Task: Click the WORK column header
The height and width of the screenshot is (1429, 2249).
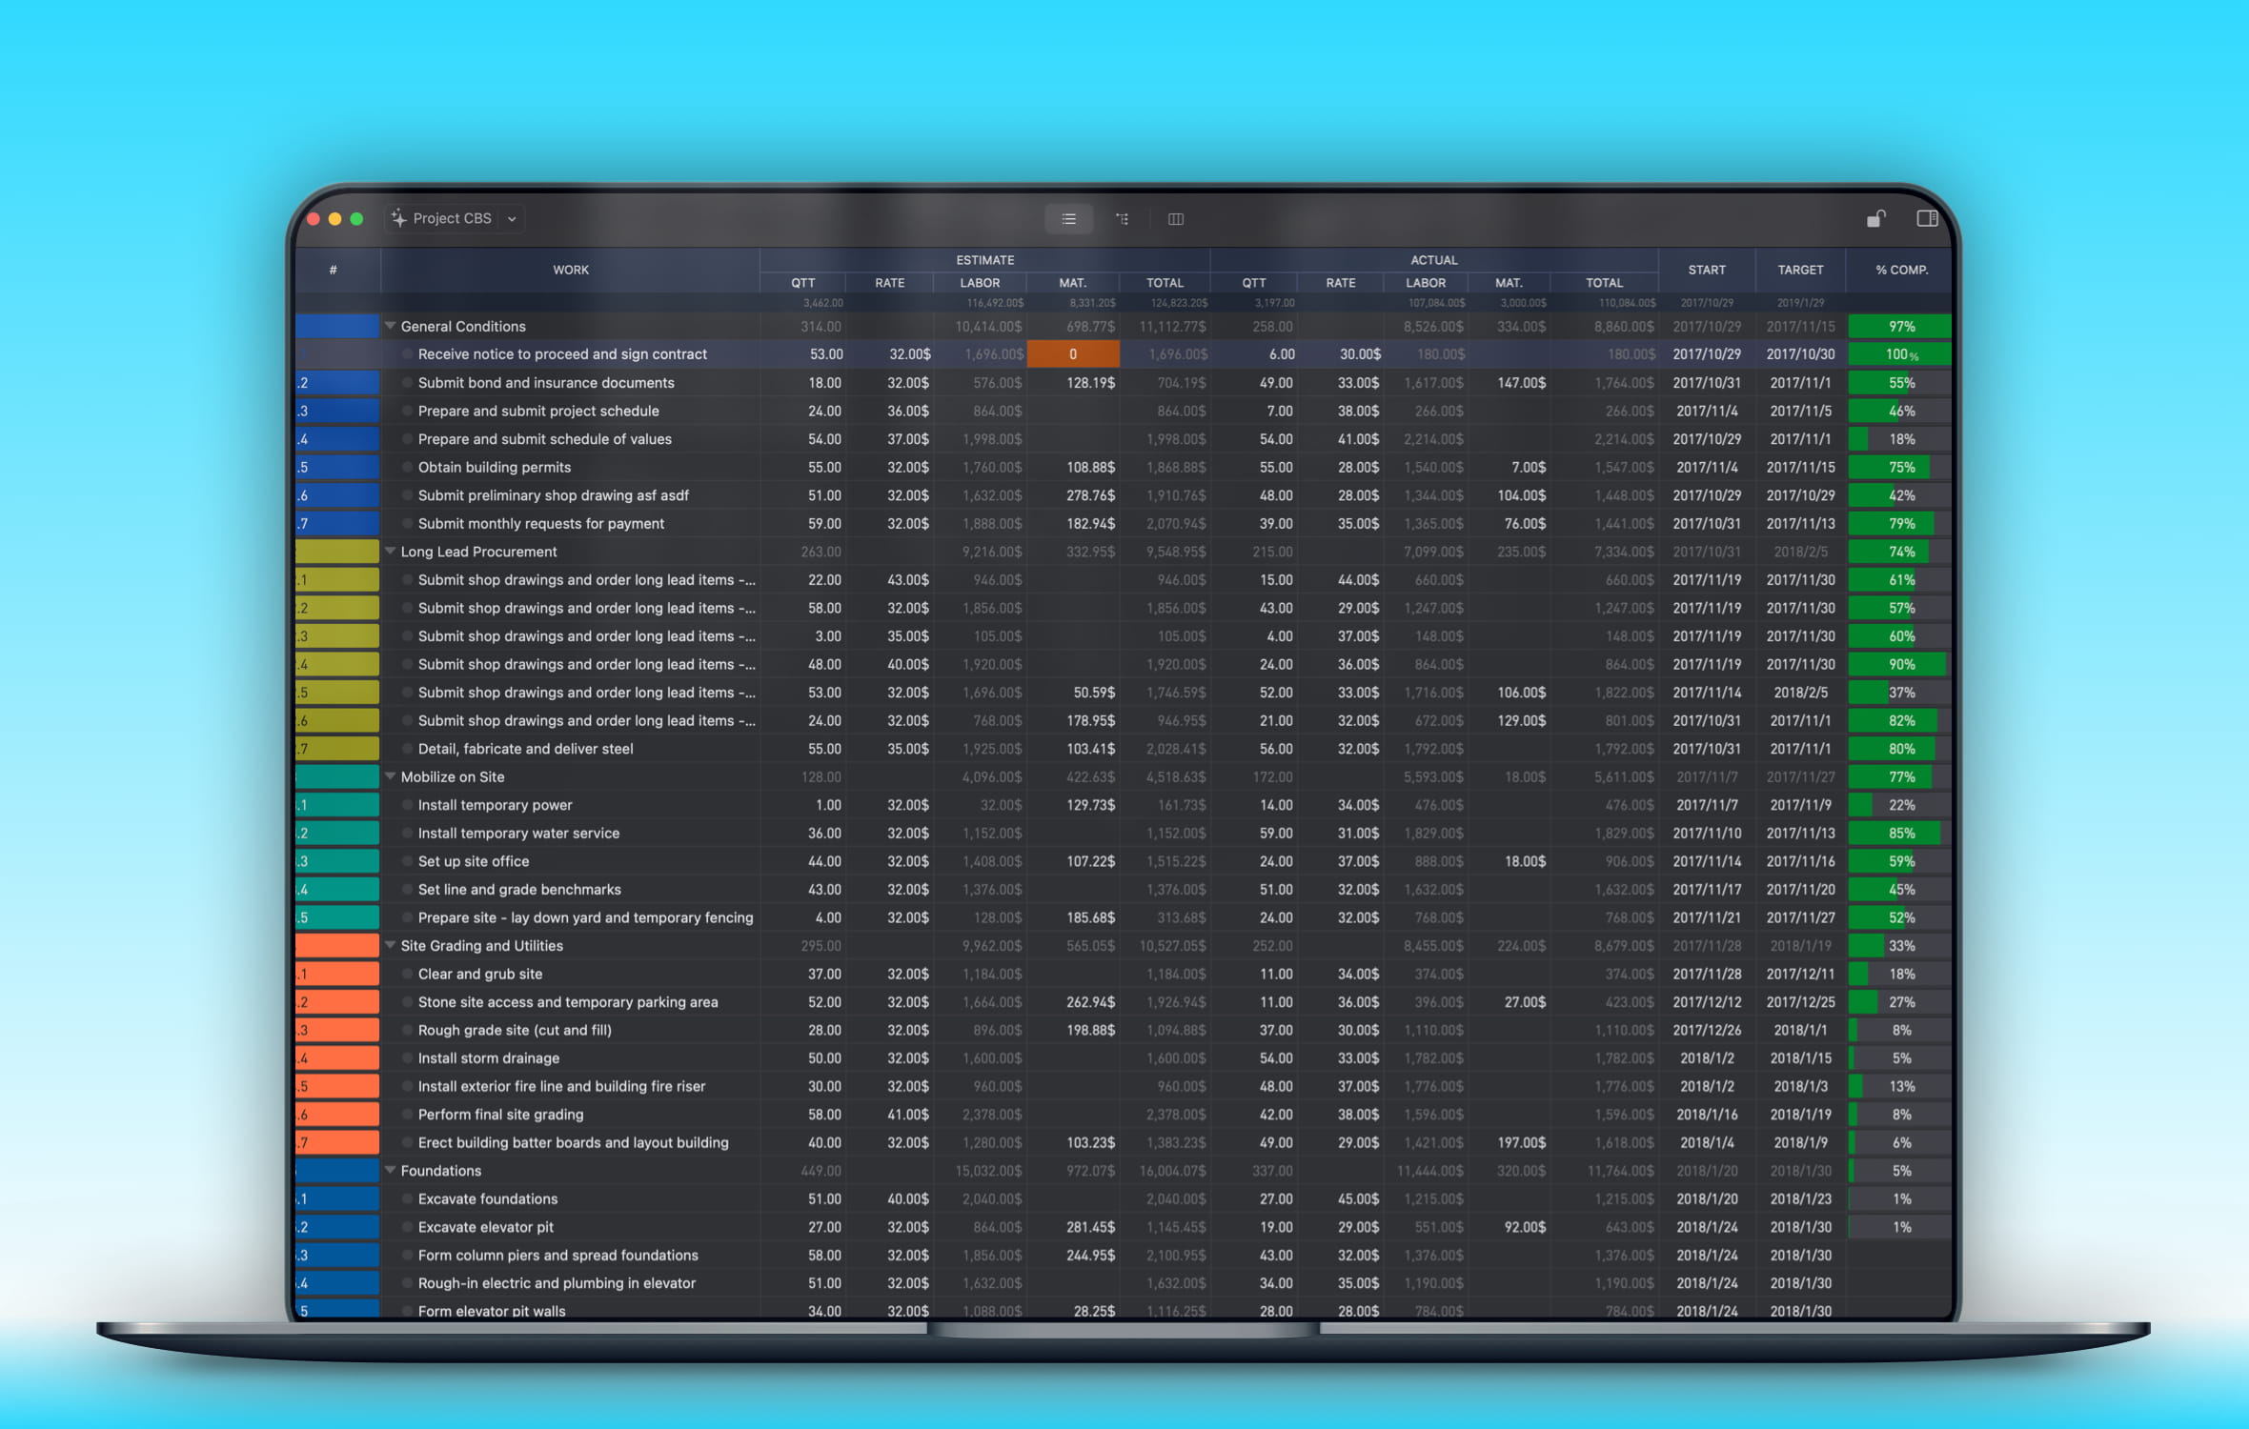Action: click(x=570, y=271)
